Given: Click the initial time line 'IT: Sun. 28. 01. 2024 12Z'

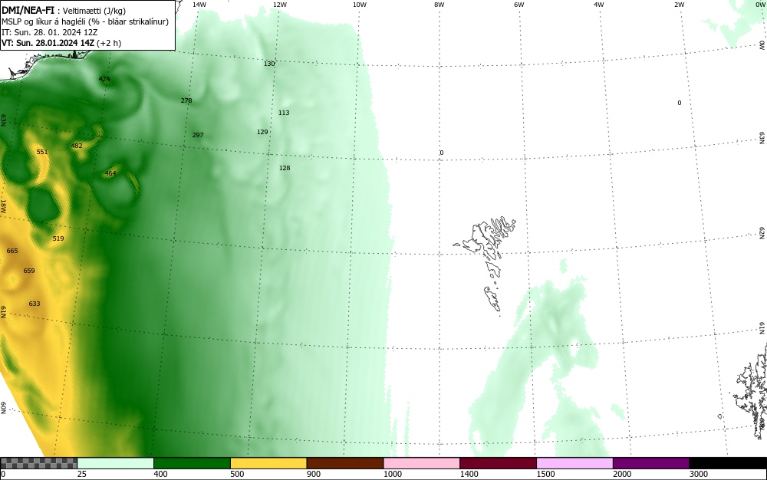Looking at the screenshot, I should [x=49, y=32].
